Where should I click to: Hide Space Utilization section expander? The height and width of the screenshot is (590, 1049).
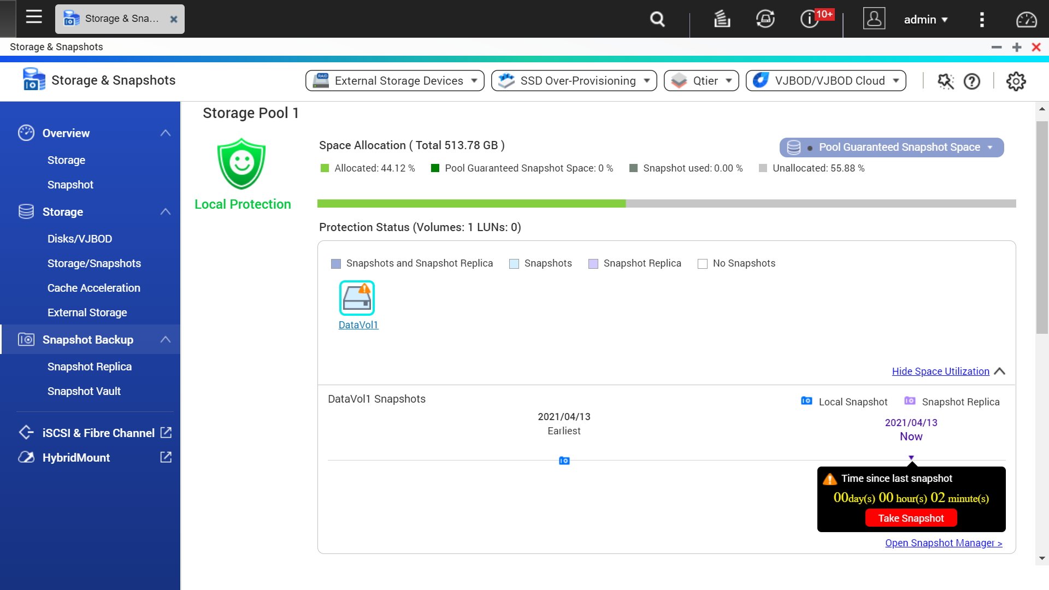tap(947, 371)
